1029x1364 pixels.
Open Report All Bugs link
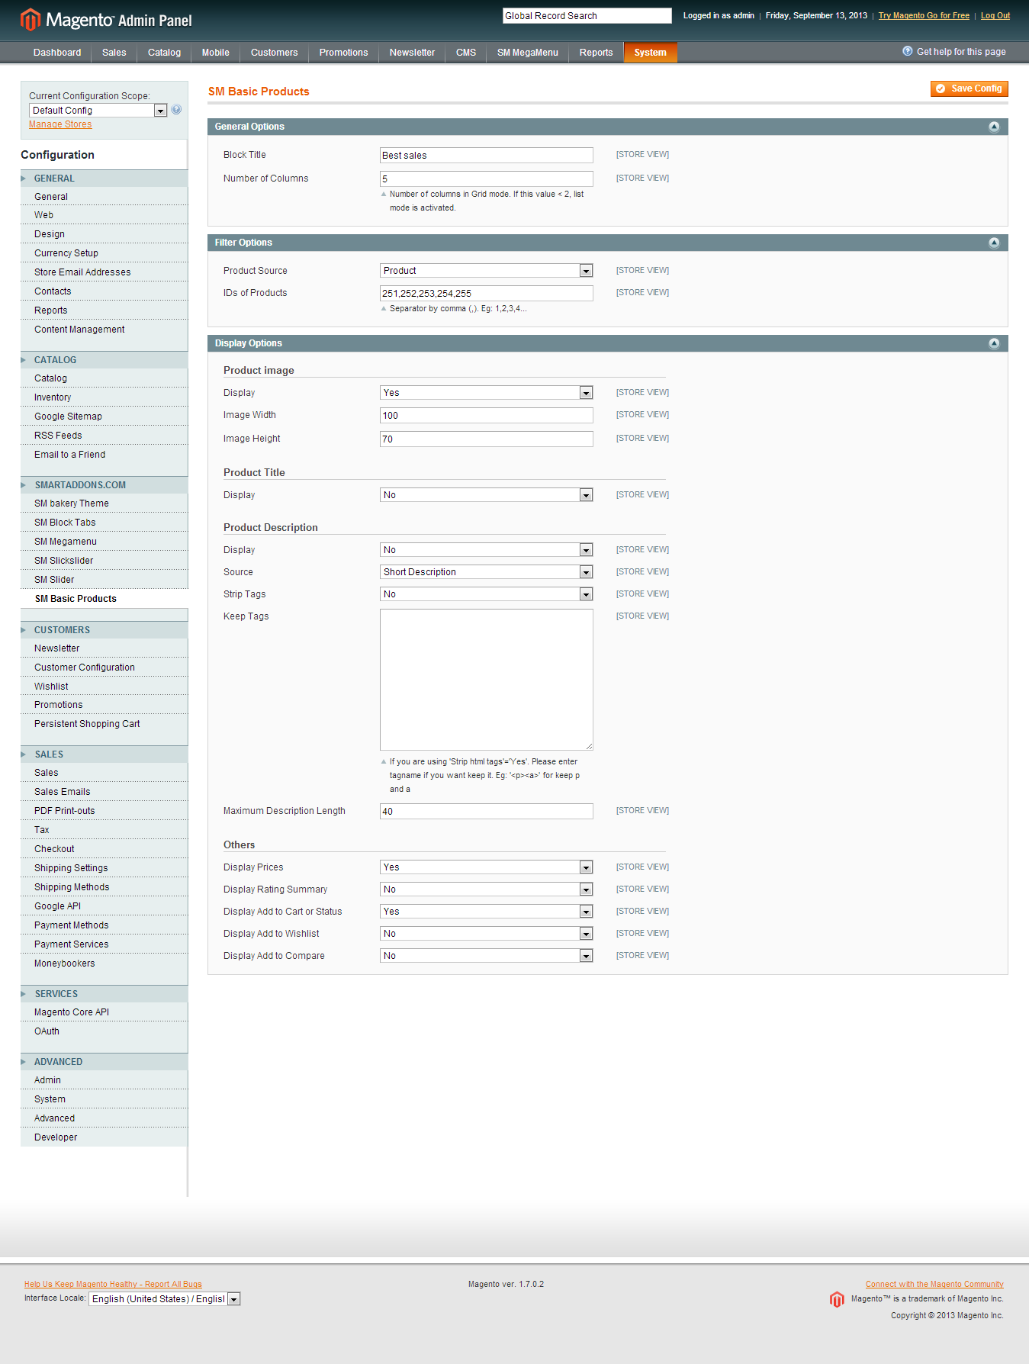[113, 1284]
